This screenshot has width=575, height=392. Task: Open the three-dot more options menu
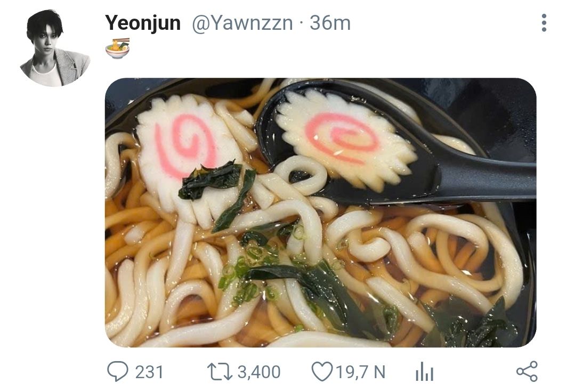coord(544,23)
